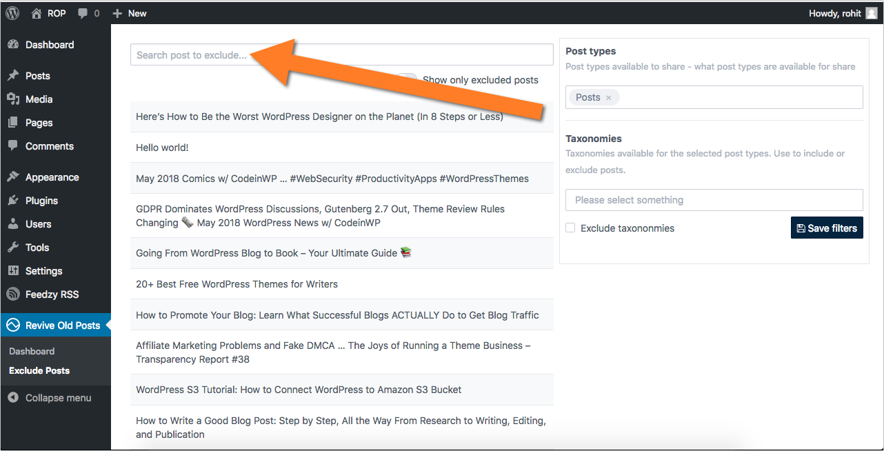The image size is (884, 451).
Task: Click Collapse menu text
Action: point(58,398)
